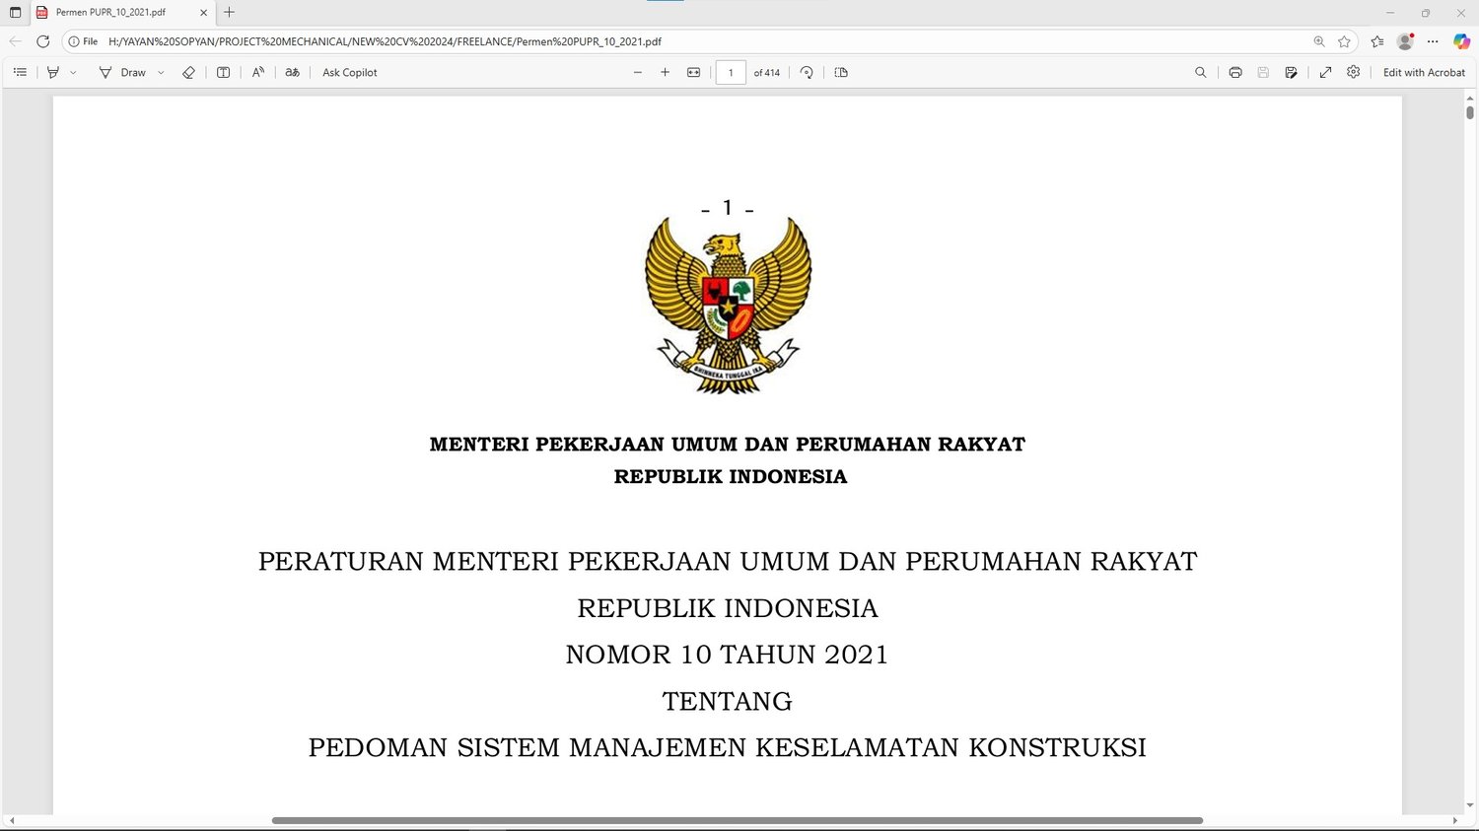Open PDF viewer settings gear
Screen dimensions: 1479x831
pos(1354,72)
